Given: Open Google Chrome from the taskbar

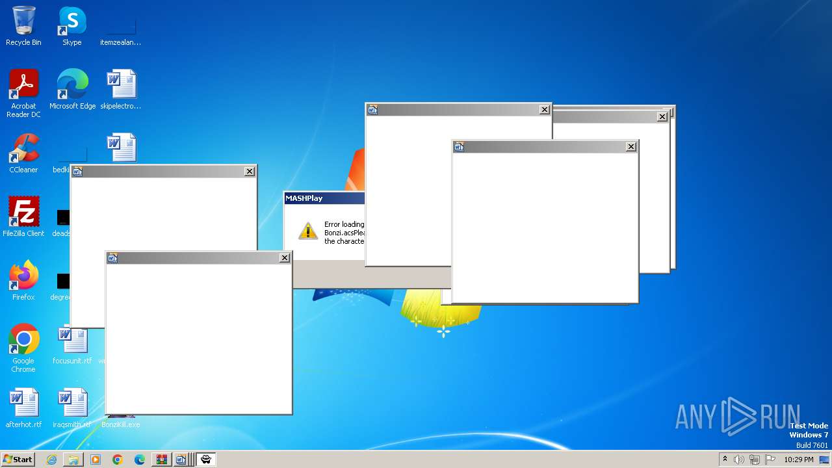Looking at the screenshot, I should click(118, 460).
